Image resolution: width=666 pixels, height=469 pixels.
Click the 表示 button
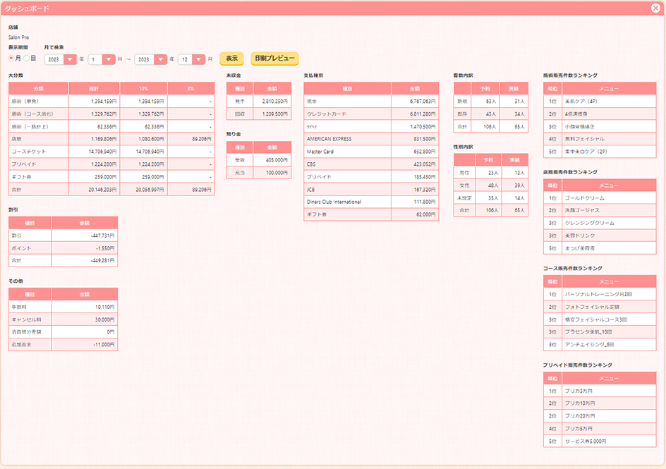click(231, 59)
